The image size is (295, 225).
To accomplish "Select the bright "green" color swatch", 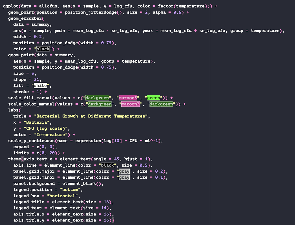I will [154, 98].
